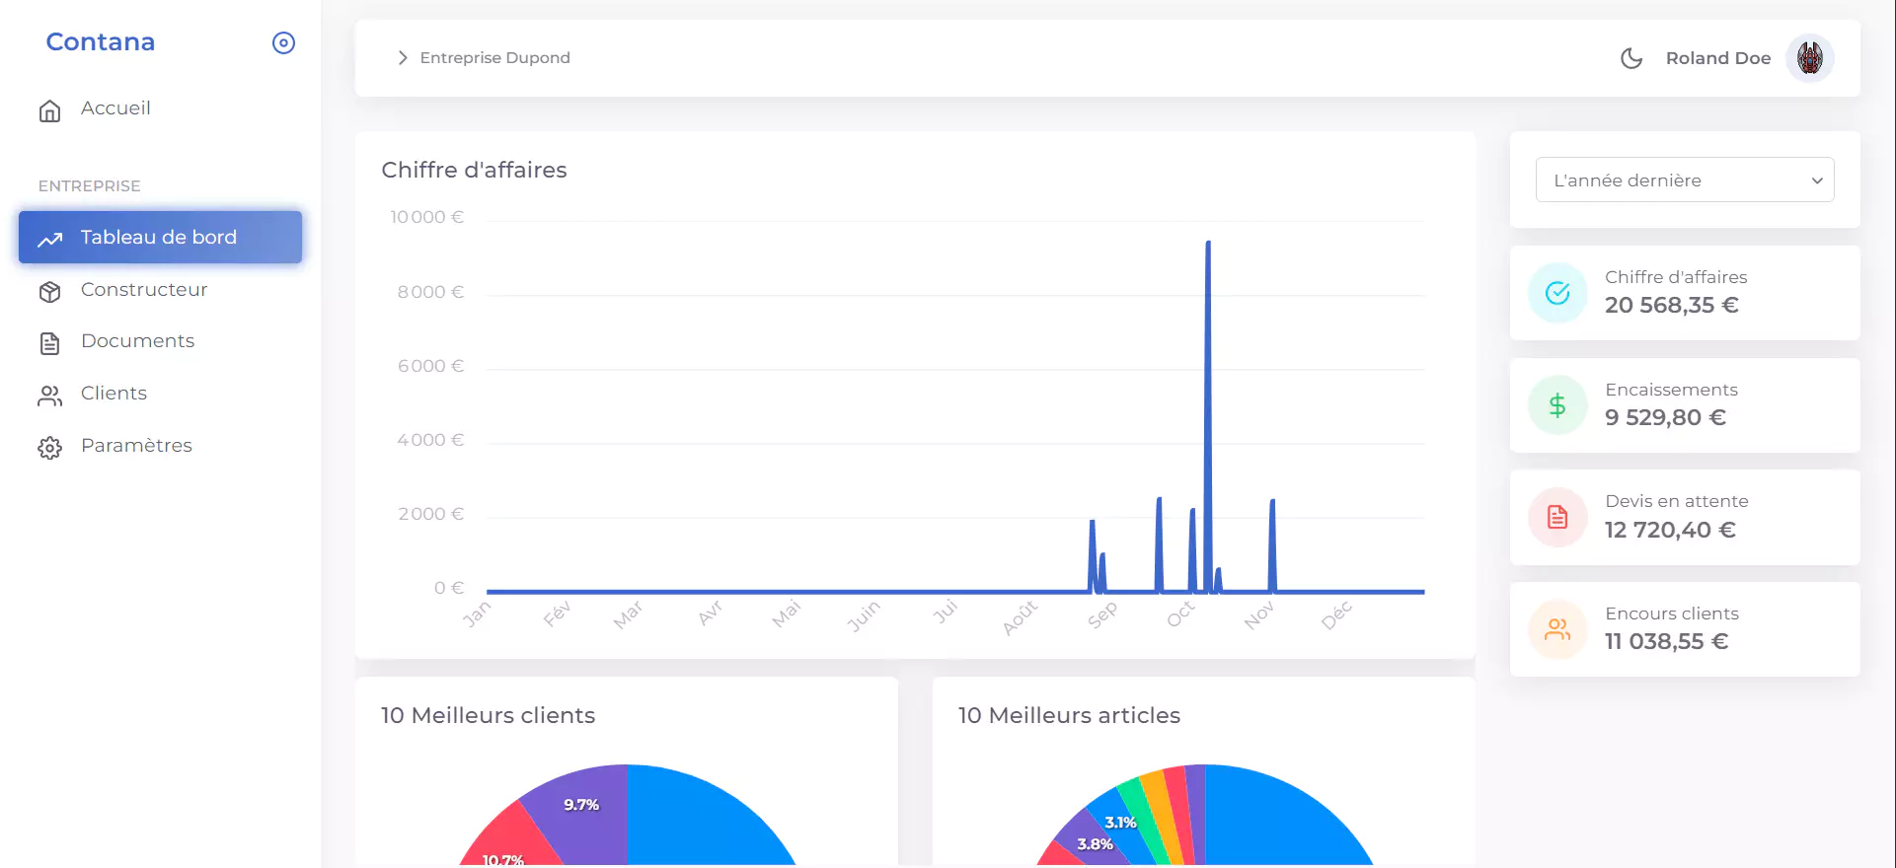Viewport: 1896px width, 868px height.
Task: Click the purple 9.7% pie slice
Action: point(580,809)
